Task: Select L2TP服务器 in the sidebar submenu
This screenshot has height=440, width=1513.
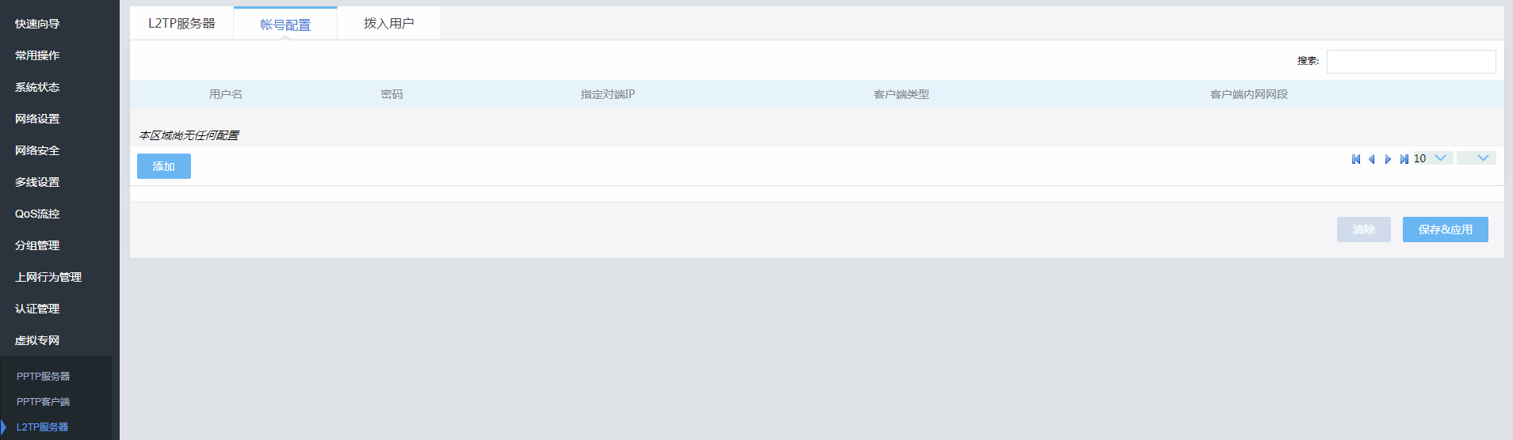Action: coord(43,427)
